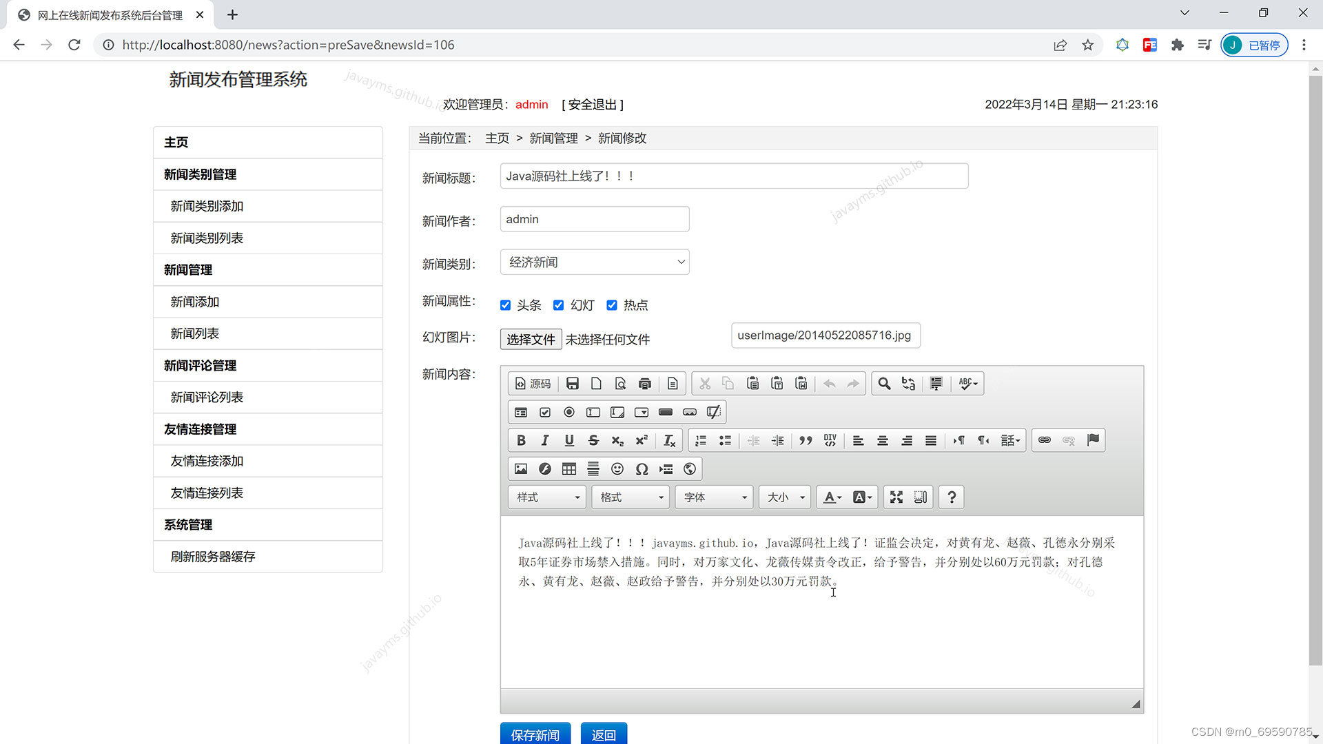Open 新闻列表 in sidebar

(268, 333)
